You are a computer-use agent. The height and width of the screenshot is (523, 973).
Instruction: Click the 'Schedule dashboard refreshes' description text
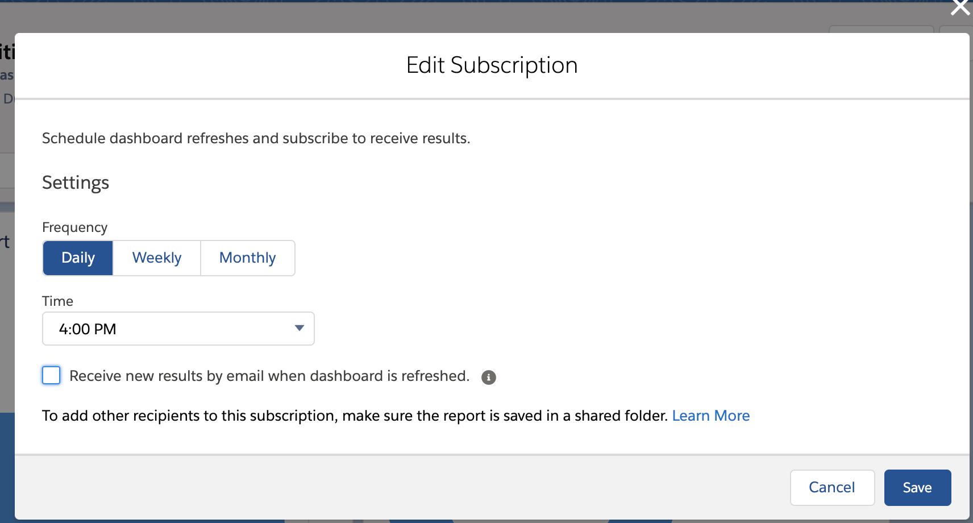point(256,139)
